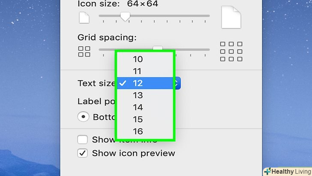312x176 pixels.
Task: Select text size 11 from the list
Action: coord(138,71)
